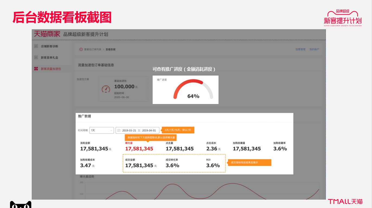Open the 时间周期 7天 dropdown

(x=102, y=130)
